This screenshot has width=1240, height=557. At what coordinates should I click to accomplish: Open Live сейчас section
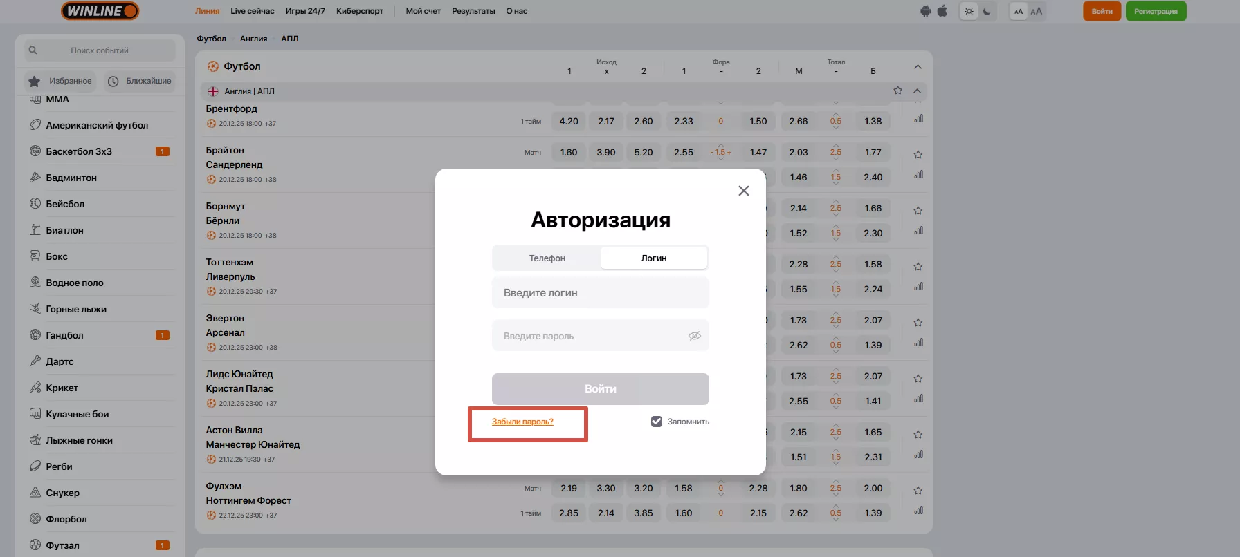[253, 11]
